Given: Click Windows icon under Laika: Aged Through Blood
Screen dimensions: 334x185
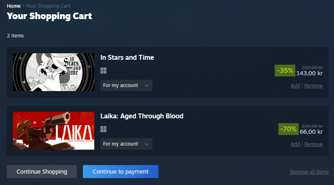Looking at the screenshot, I should click(104, 129).
